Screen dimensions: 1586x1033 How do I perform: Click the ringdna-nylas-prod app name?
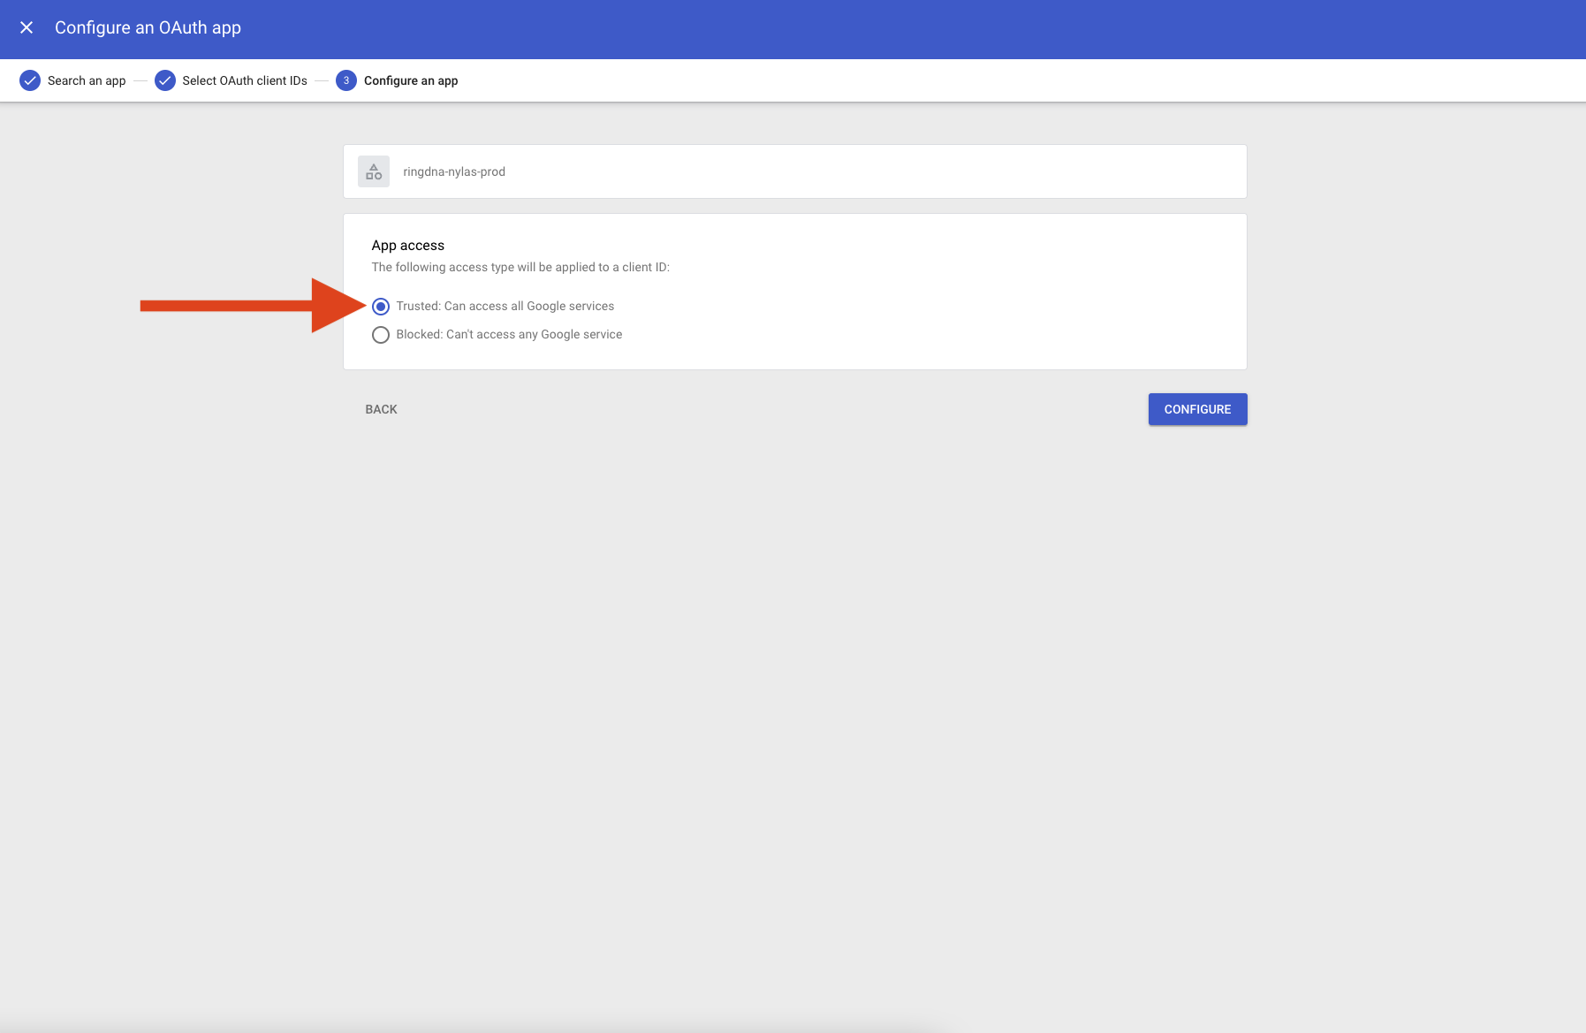(454, 171)
